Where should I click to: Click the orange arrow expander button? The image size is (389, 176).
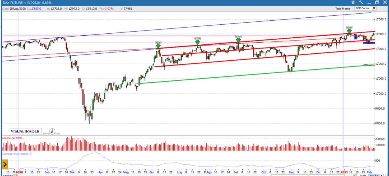point(5,164)
